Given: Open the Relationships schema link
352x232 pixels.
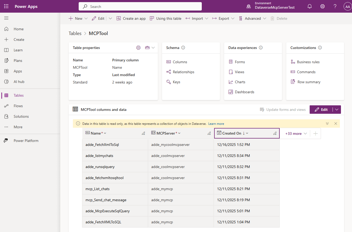Looking at the screenshot, I should [183, 72].
